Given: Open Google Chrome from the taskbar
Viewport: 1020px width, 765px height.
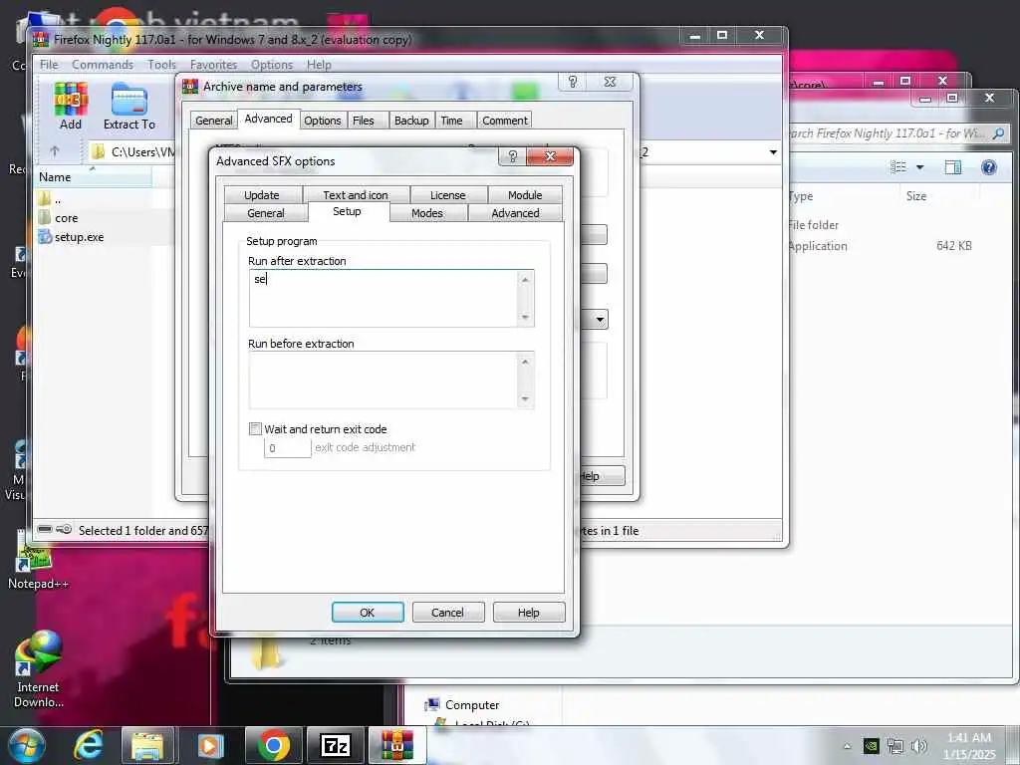Looking at the screenshot, I should (273, 745).
